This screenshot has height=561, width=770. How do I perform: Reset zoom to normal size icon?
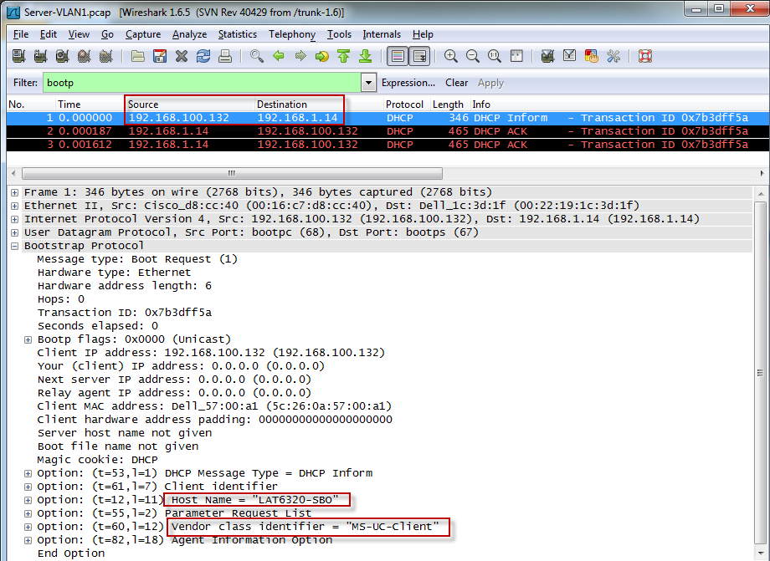pyautogui.click(x=495, y=56)
